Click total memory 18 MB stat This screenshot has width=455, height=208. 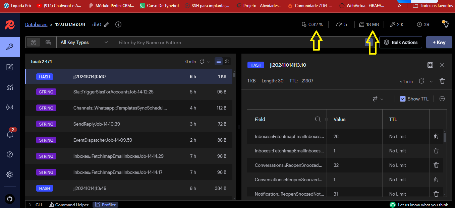pos(369,24)
